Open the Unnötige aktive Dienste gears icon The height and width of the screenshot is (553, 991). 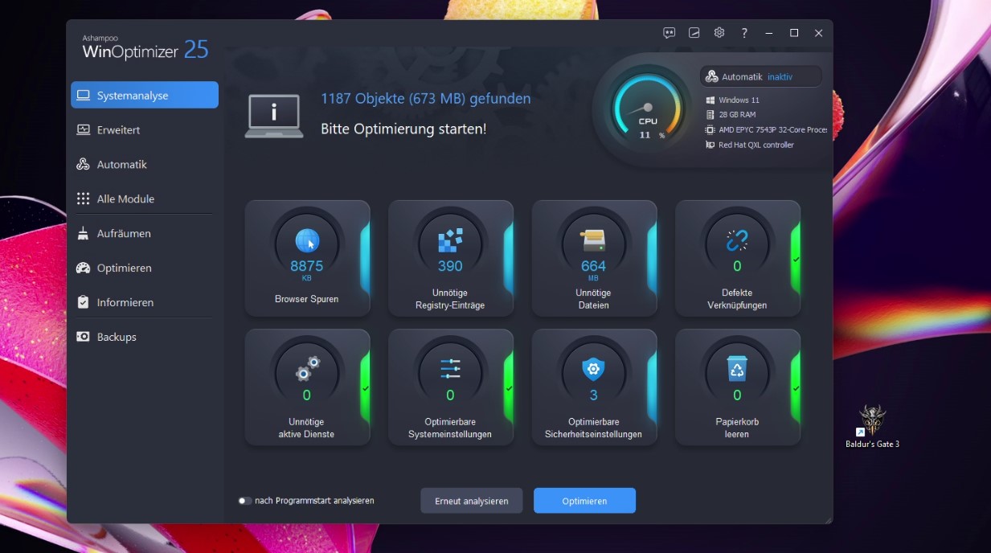click(307, 369)
